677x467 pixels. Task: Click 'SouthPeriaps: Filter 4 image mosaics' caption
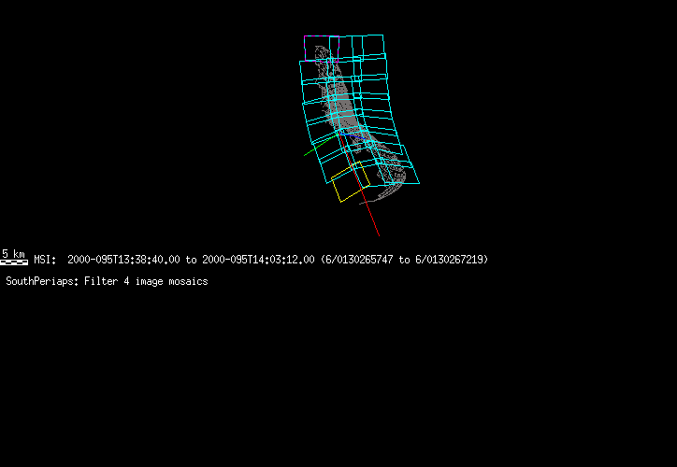click(107, 281)
